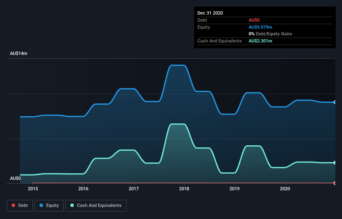
Task: Click the 2016 axis label
Action: [x=83, y=189]
